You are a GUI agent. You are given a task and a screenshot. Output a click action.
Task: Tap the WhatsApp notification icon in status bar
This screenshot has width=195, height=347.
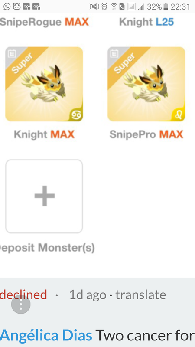(x=7, y=7)
